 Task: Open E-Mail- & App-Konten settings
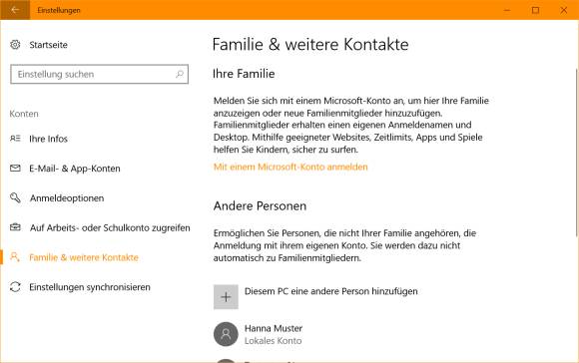(x=75, y=169)
